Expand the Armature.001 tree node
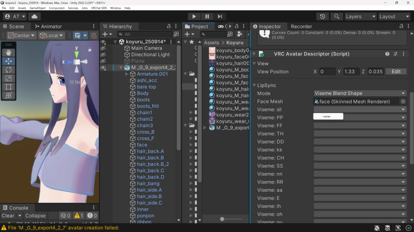This screenshot has width=414, height=232. coord(127,74)
